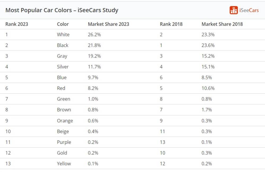Click the iSeeCars logo icon
This screenshot has height=177, width=265.
coord(233,10)
